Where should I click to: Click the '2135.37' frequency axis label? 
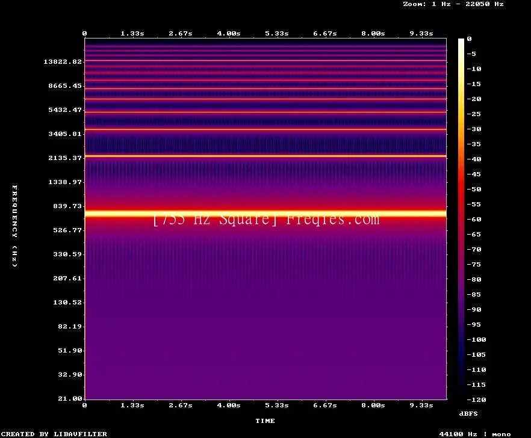click(65, 158)
